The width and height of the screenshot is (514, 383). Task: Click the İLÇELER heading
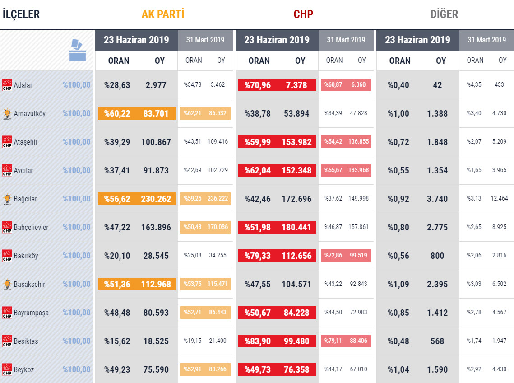pos(21,14)
